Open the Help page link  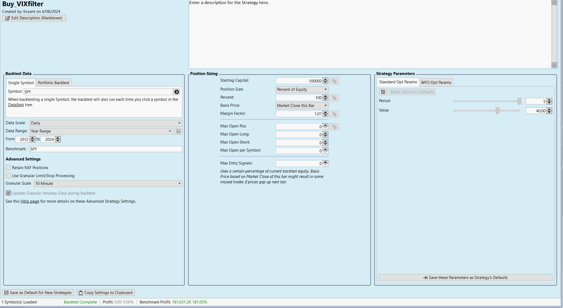point(30,201)
